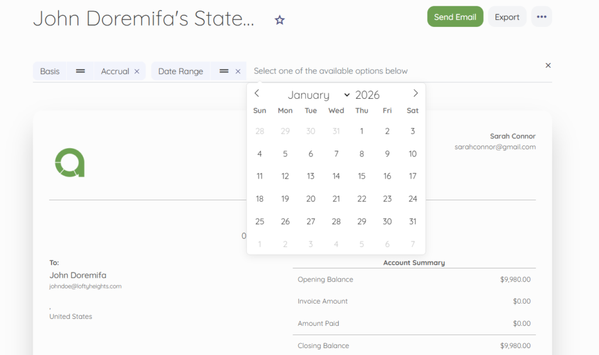Image resolution: width=599 pixels, height=355 pixels.
Task: Open the three-dots more options menu
Action: [x=541, y=17]
